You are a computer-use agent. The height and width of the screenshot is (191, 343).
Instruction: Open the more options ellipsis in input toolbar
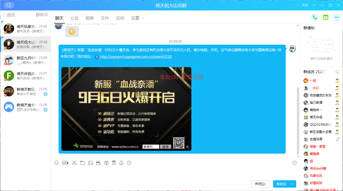pyautogui.click(x=129, y=163)
